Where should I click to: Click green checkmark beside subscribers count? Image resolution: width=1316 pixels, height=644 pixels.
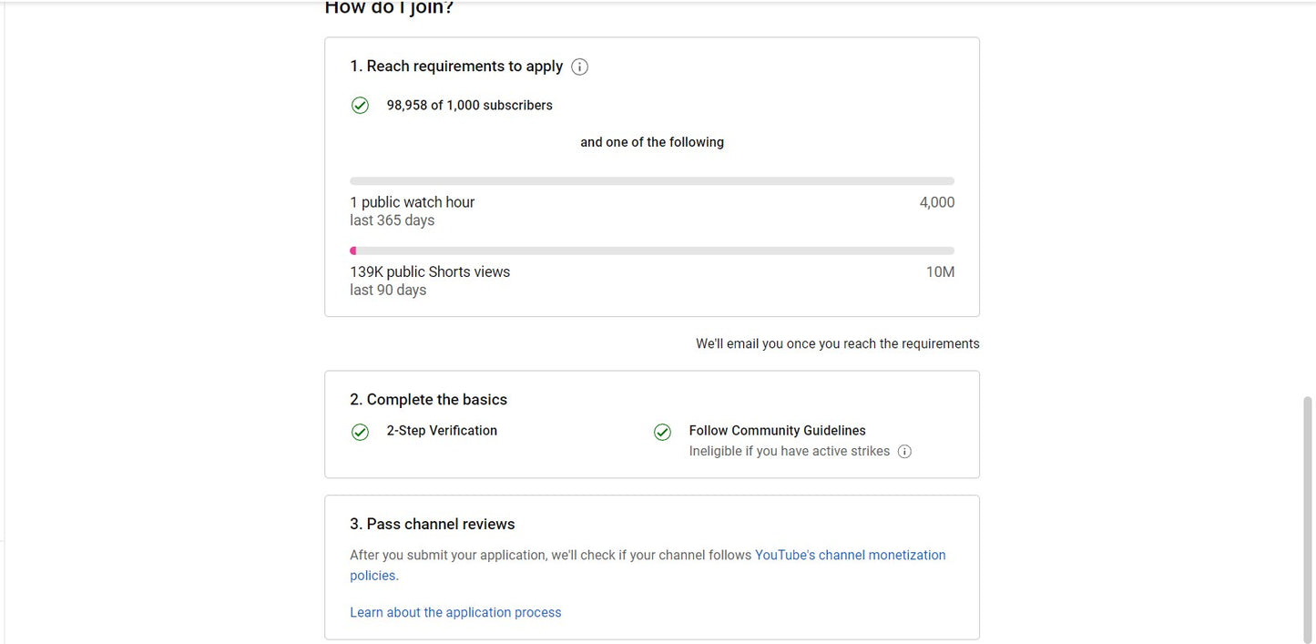tap(360, 106)
